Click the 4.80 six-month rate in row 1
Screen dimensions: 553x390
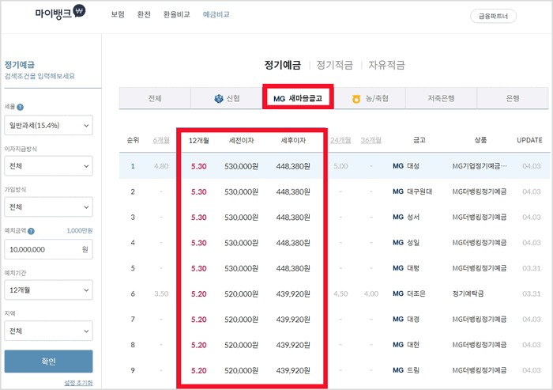(x=161, y=166)
